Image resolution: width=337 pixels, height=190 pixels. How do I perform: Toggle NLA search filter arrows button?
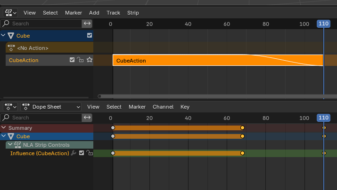[x=87, y=24]
